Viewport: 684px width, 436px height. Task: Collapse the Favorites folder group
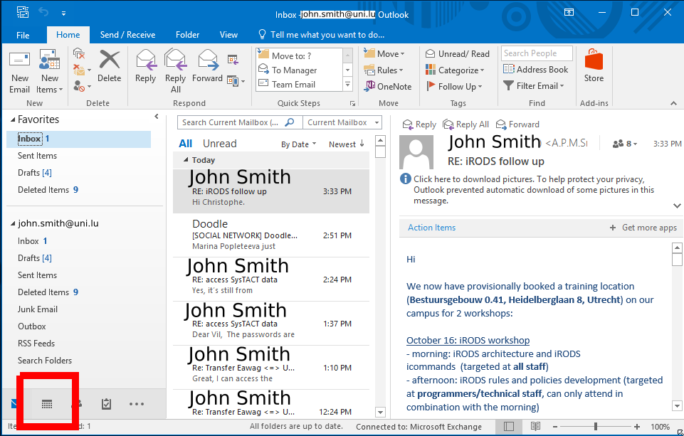click(x=12, y=120)
